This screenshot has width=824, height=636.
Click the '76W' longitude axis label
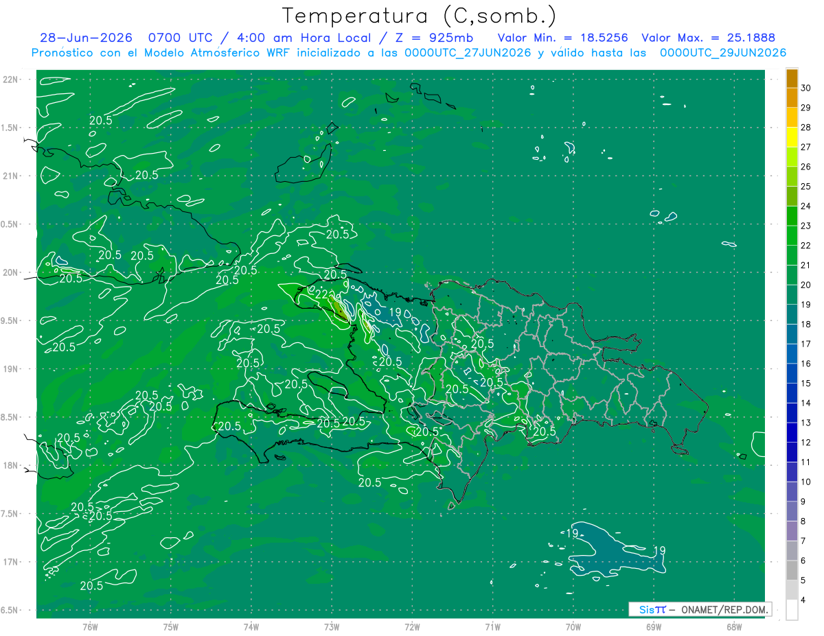point(90,626)
